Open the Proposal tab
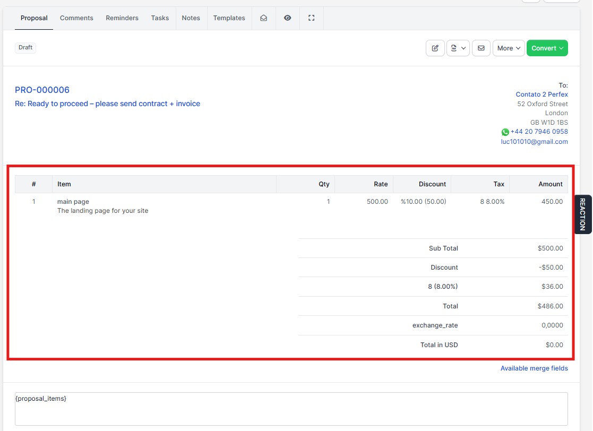This screenshot has width=593, height=431. pos(34,18)
